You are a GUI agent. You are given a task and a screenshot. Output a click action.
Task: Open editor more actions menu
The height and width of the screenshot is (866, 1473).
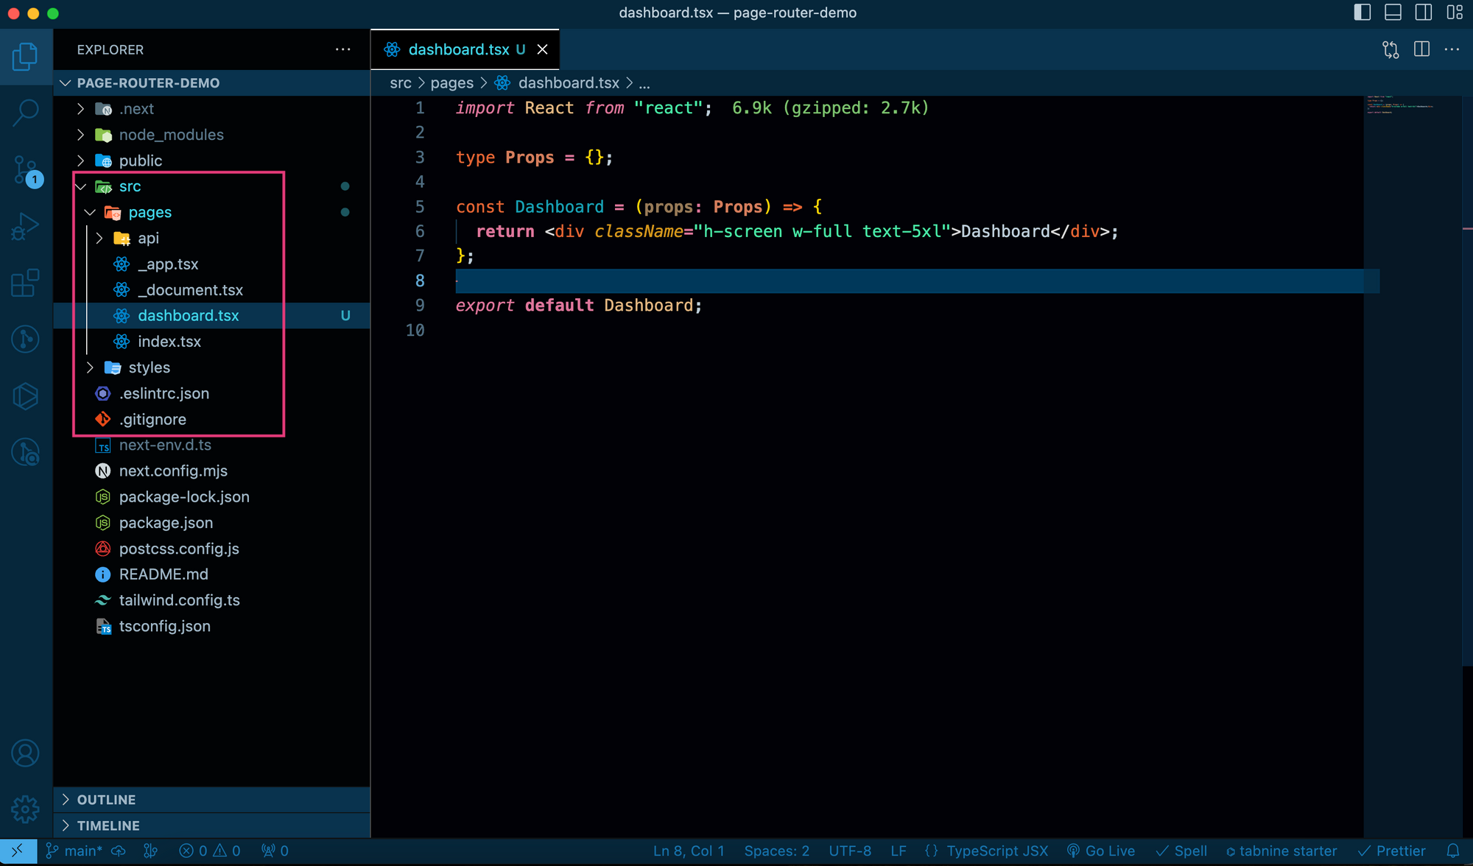[1452, 49]
